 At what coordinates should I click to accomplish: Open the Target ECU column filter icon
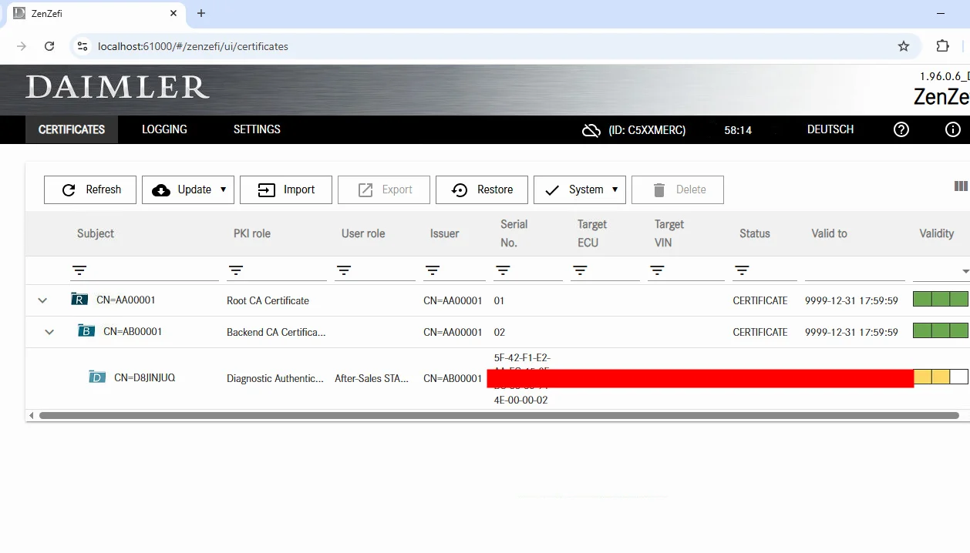(x=580, y=270)
